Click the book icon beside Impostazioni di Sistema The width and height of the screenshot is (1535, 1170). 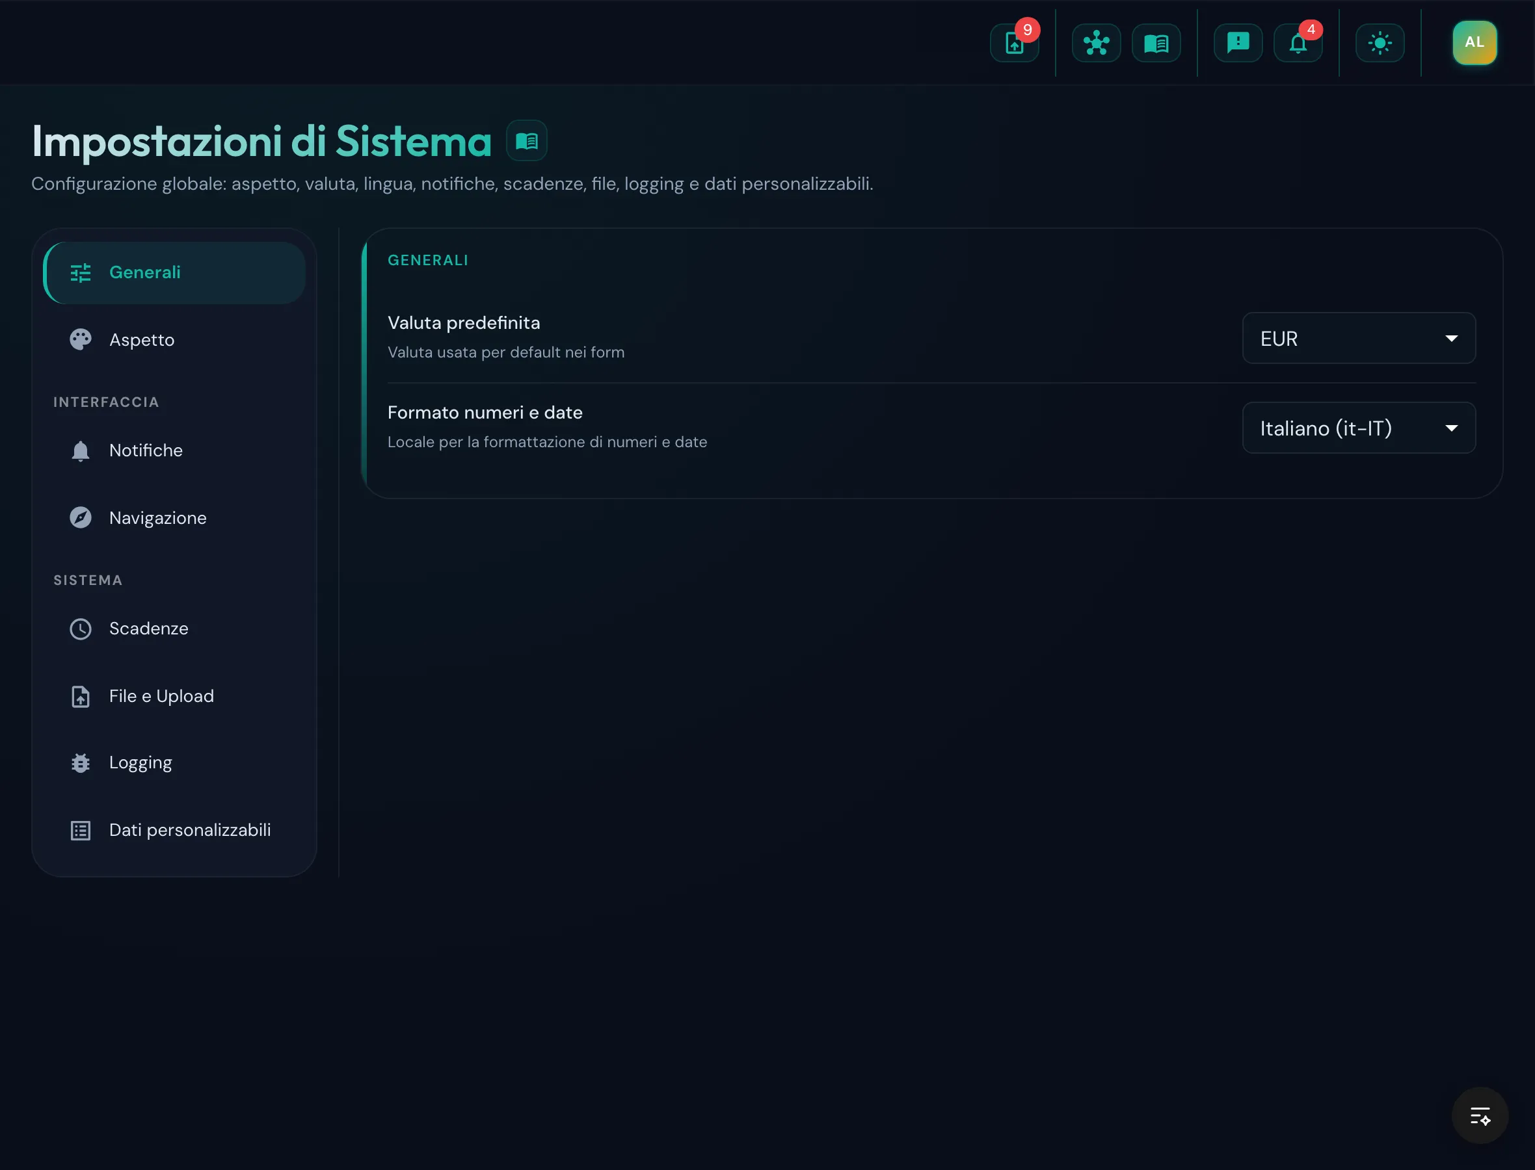pos(527,140)
